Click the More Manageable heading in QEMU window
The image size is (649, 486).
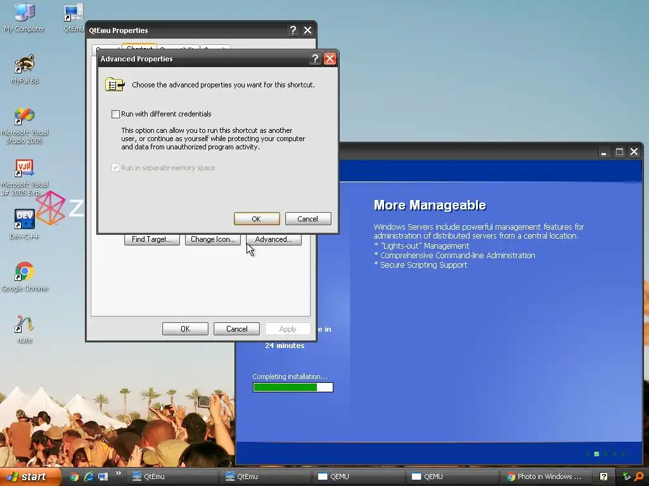pos(430,205)
